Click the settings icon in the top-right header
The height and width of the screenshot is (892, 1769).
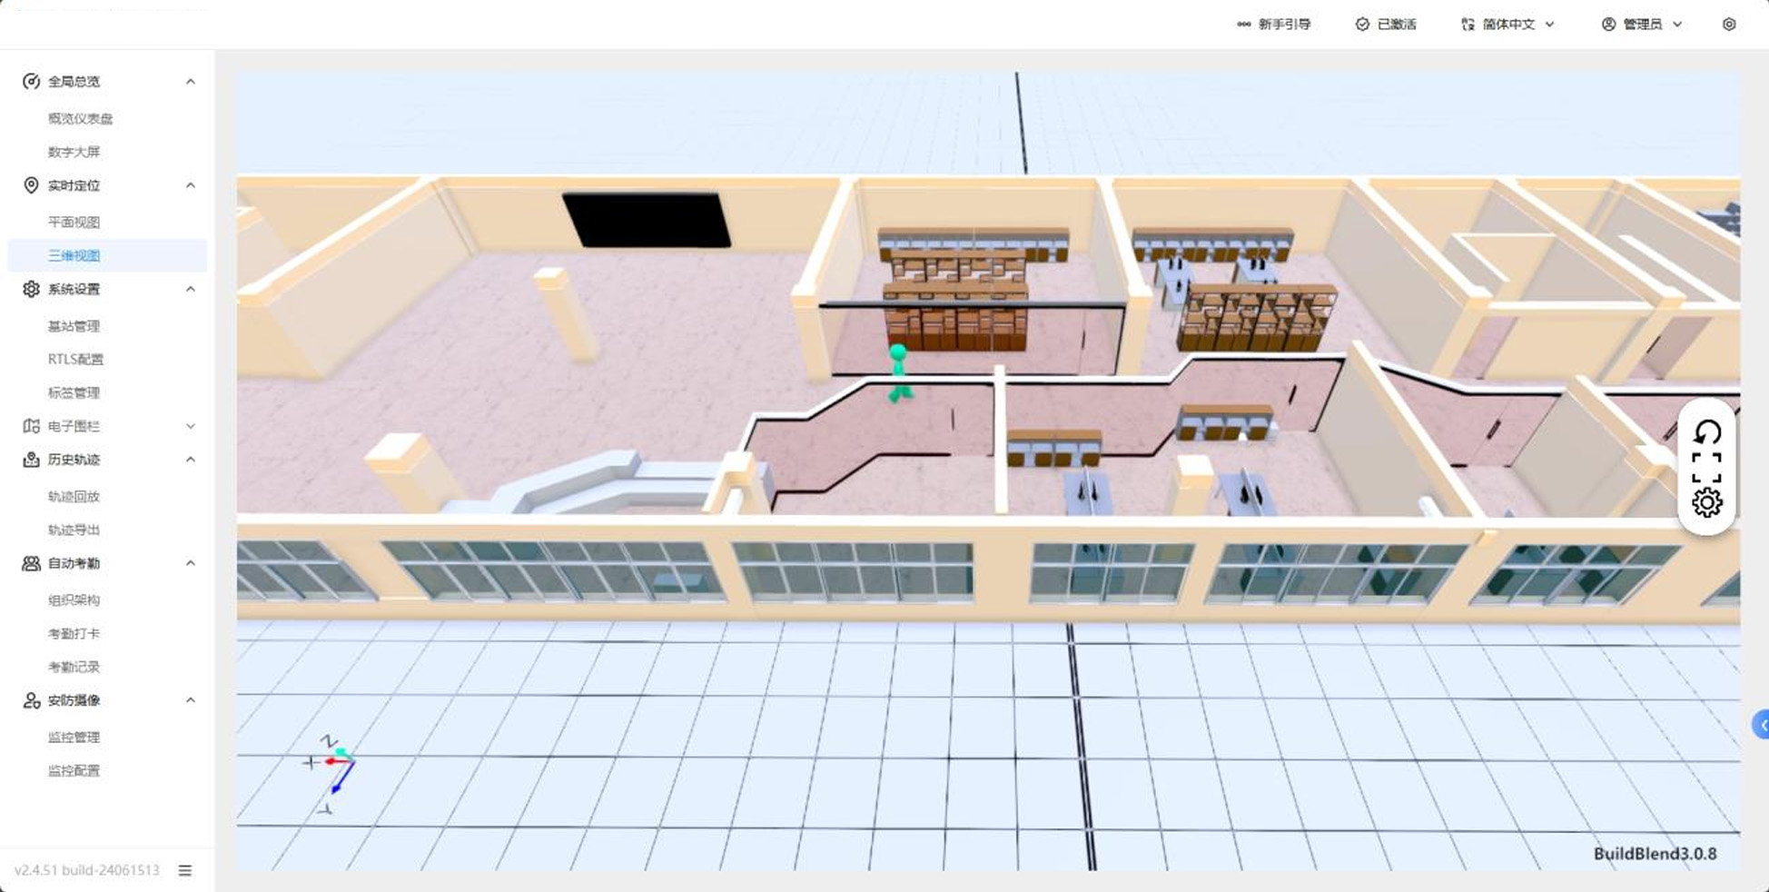[x=1729, y=25]
